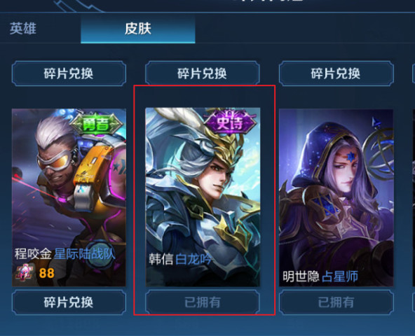Click the 明世隐 占星师 name label
The image size is (415, 336).
(320, 276)
